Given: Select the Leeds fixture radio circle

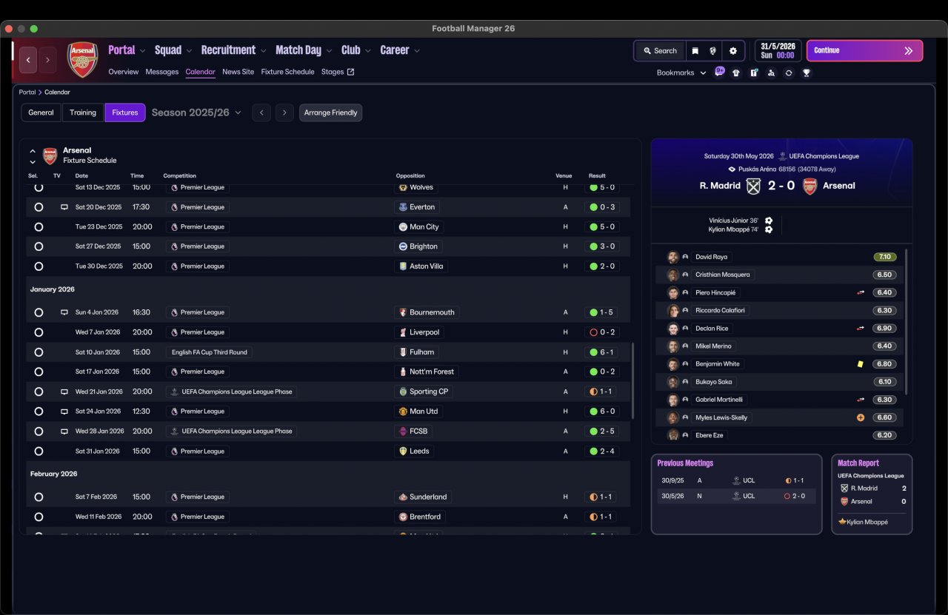Looking at the screenshot, I should 39,451.
